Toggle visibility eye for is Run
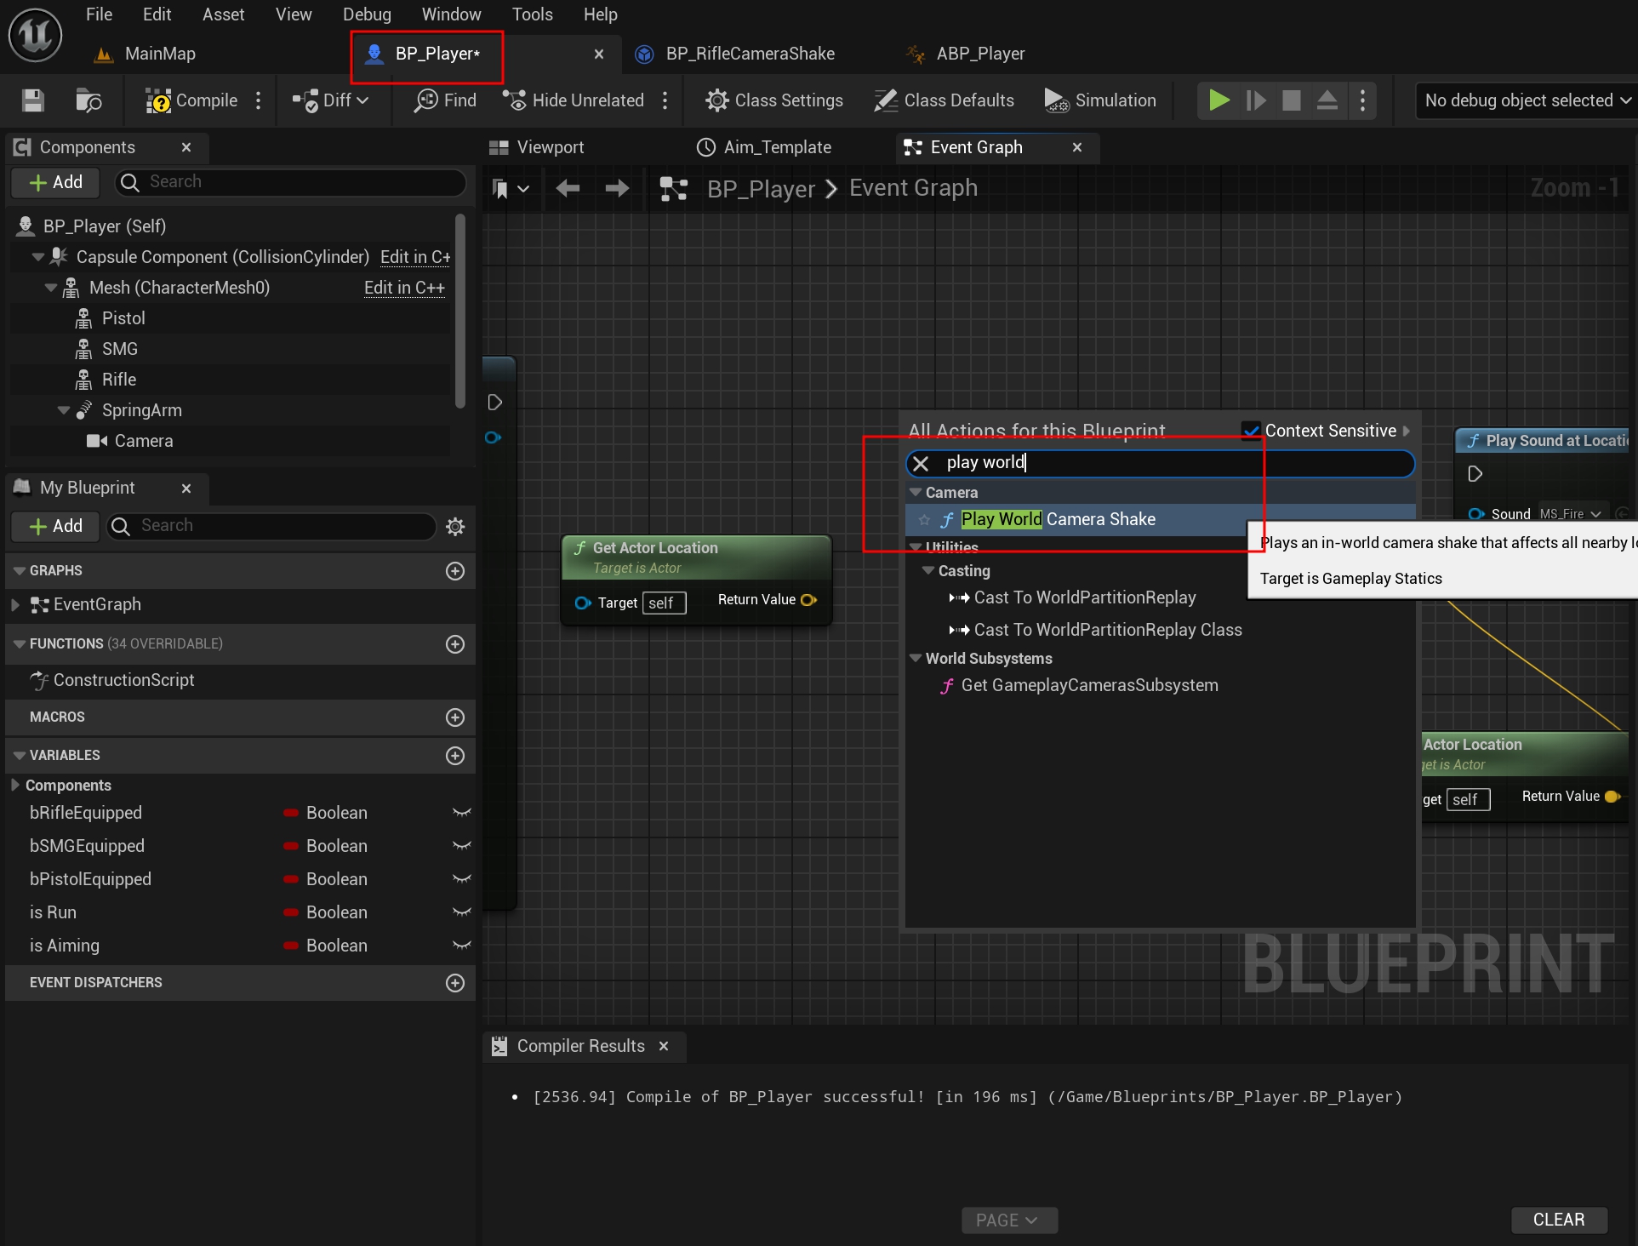 tap(462, 912)
